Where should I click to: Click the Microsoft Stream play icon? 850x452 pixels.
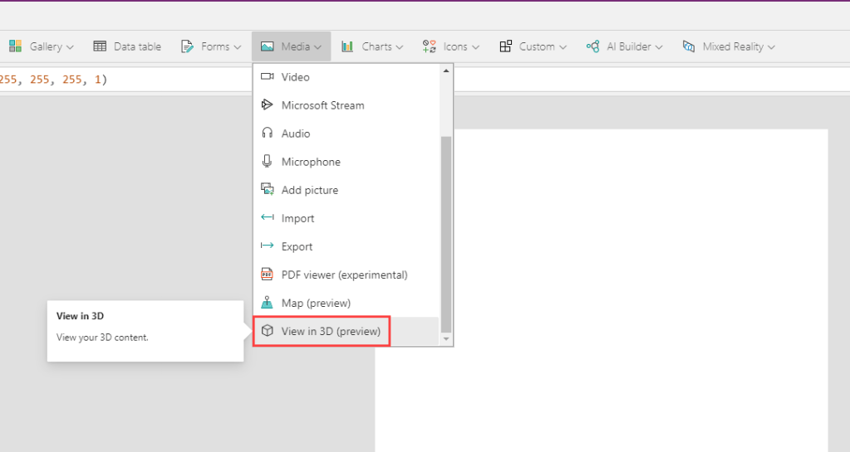(x=267, y=105)
